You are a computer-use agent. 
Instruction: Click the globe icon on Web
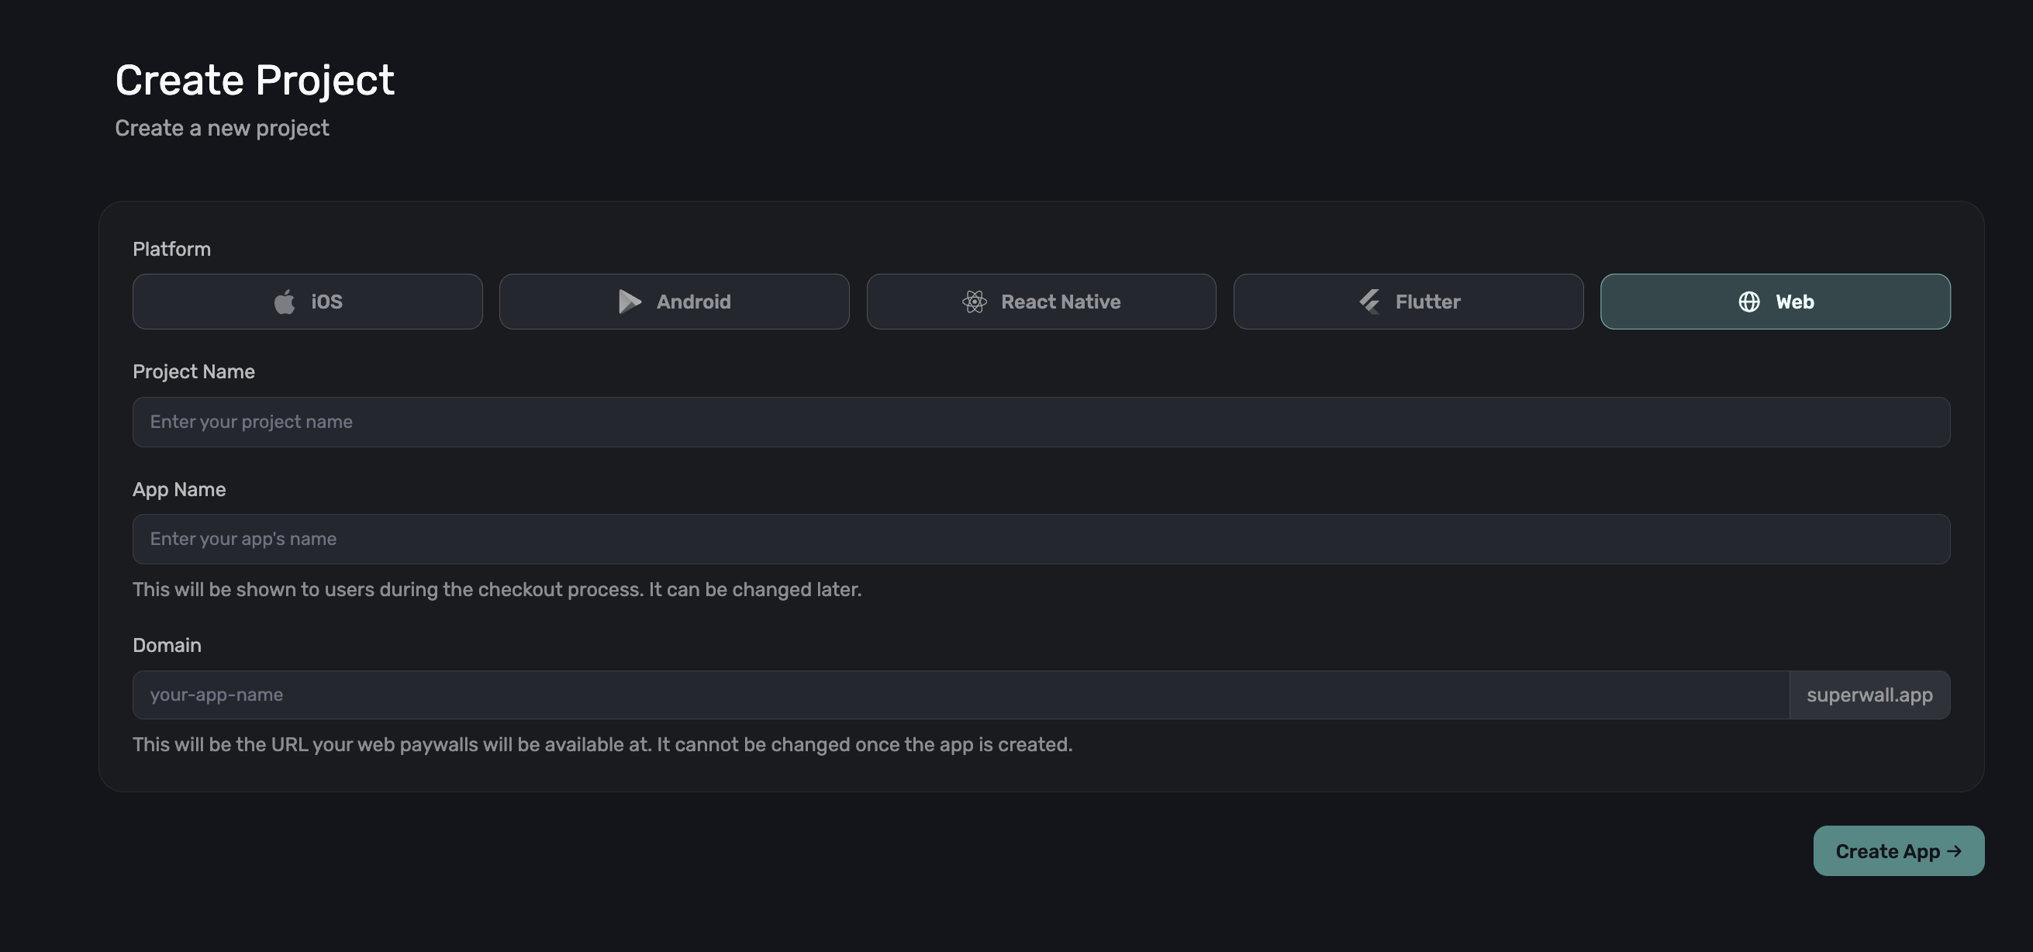click(1749, 302)
